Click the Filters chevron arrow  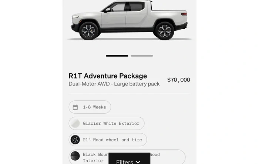pyautogui.click(x=138, y=162)
